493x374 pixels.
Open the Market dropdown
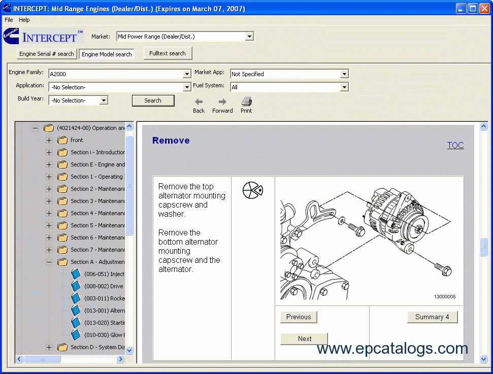249,37
